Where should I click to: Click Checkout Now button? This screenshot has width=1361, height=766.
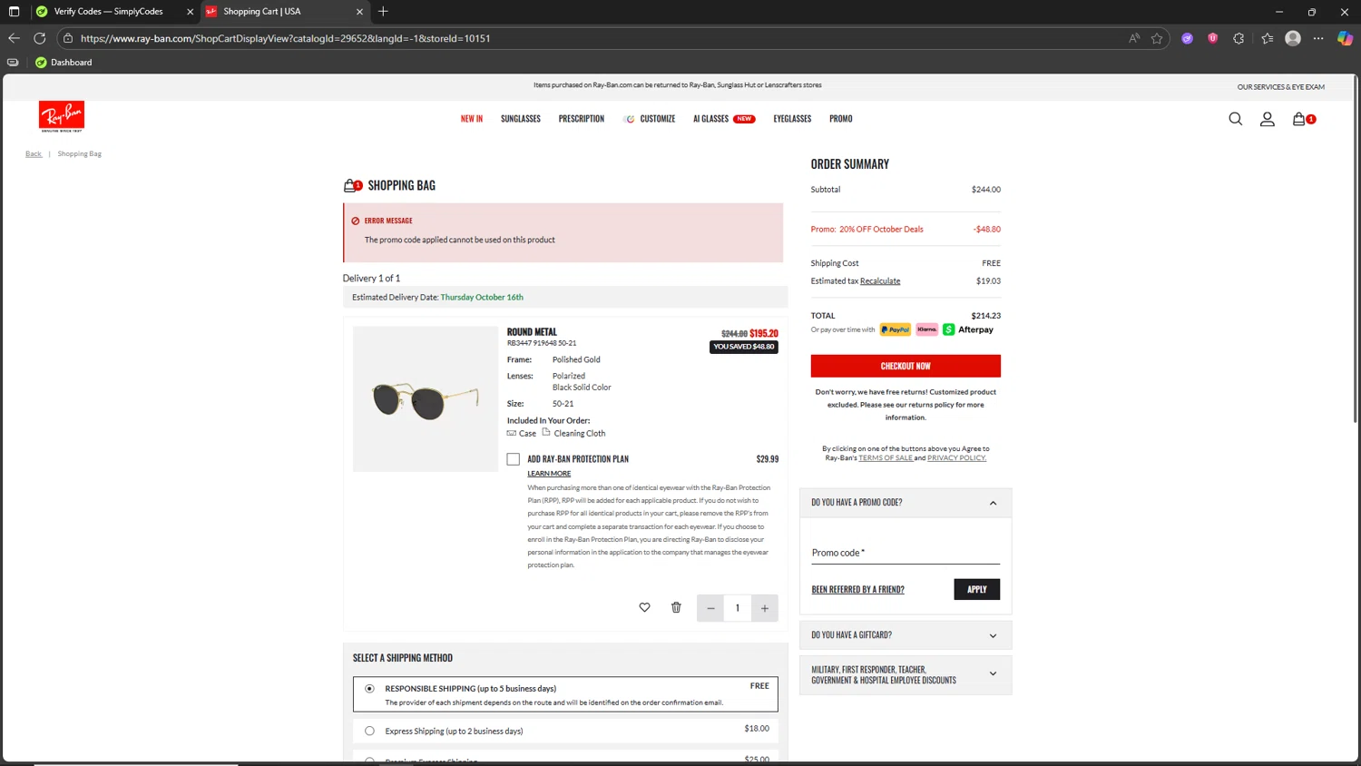coord(906,366)
